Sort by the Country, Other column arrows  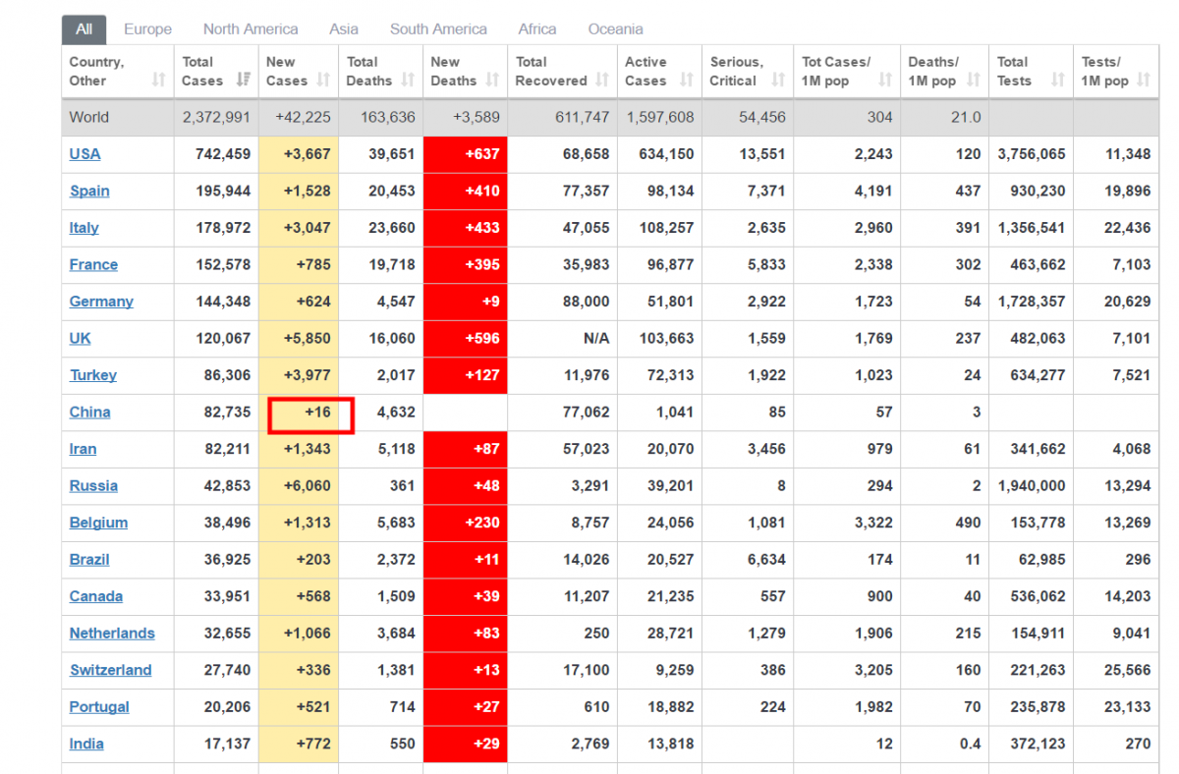click(x=159, y=81)
